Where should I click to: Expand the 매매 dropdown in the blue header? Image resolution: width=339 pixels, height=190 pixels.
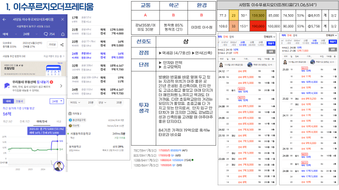coord(10,34)
